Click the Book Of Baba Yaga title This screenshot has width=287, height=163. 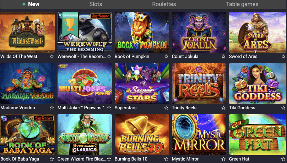(x=20, y=159)
